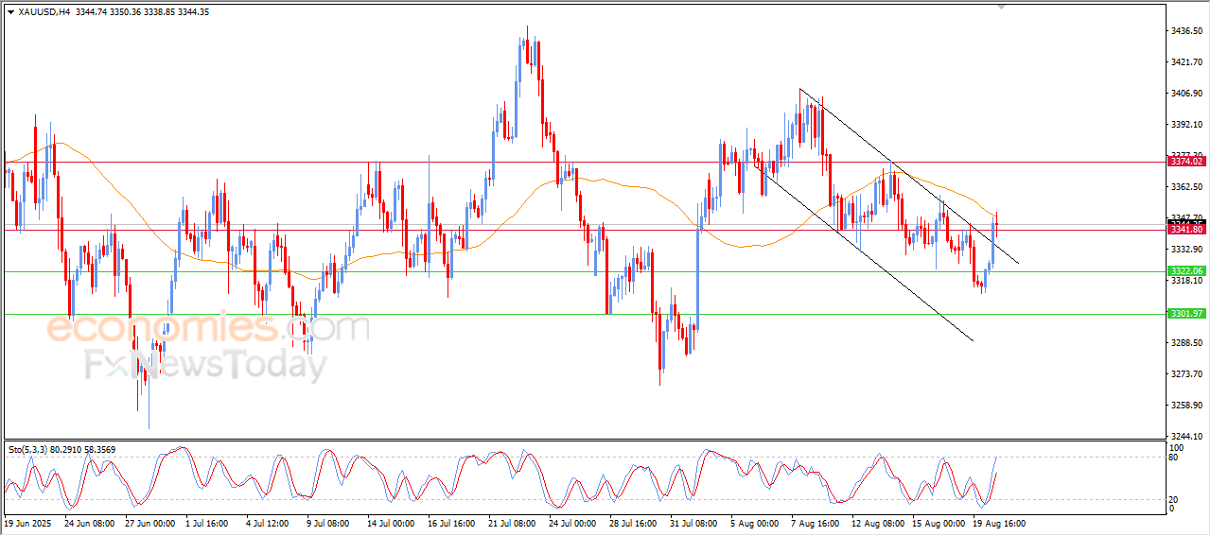Click the 4 Jul 12:00 time label
This screenshot has height=536, width=1211.
pyautogui.click(x=269, y=523)
